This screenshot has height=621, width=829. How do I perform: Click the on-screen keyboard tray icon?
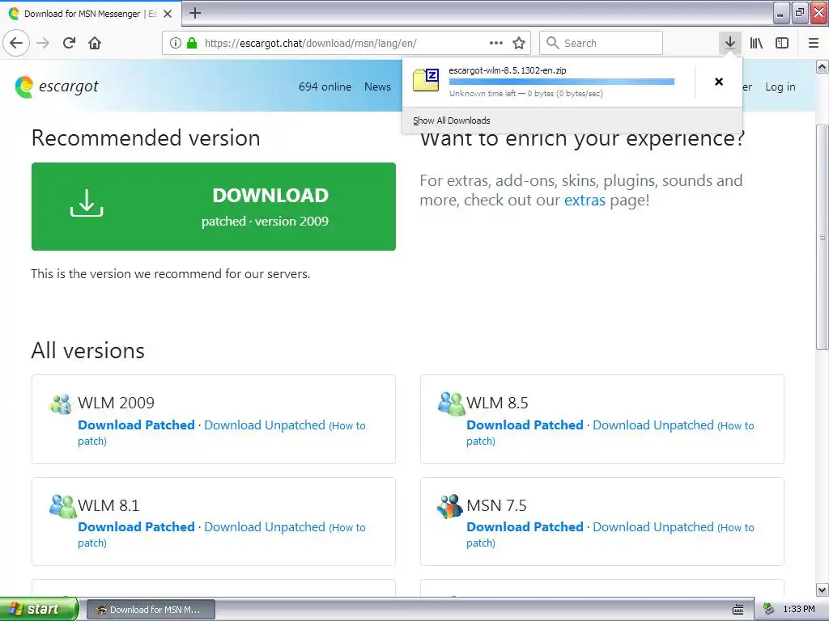[x=738, y=610]
